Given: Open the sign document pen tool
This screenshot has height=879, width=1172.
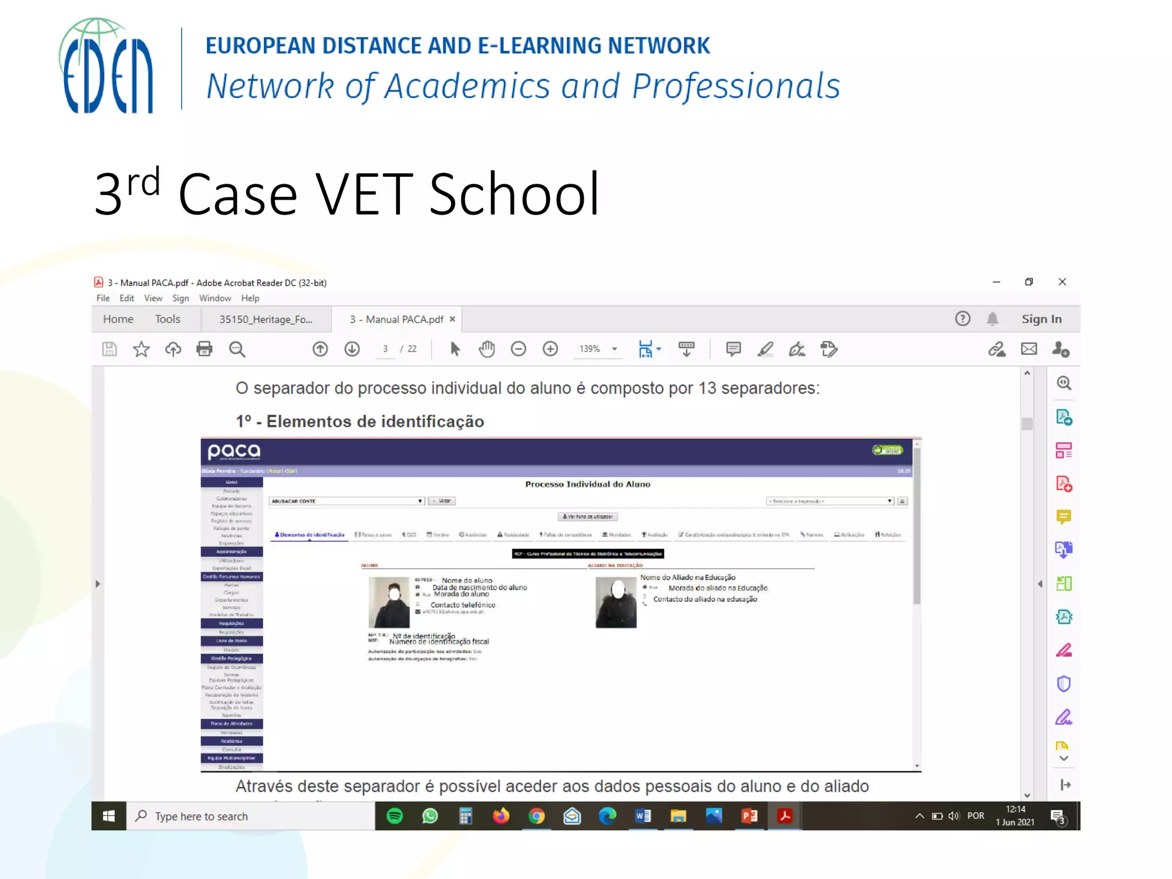Looking at the screenshot, I should click(x=797, y=349).
